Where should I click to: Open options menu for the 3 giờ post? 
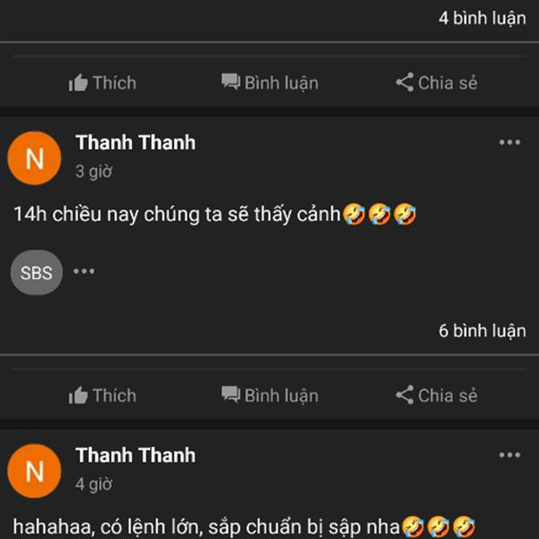point(509,142)
